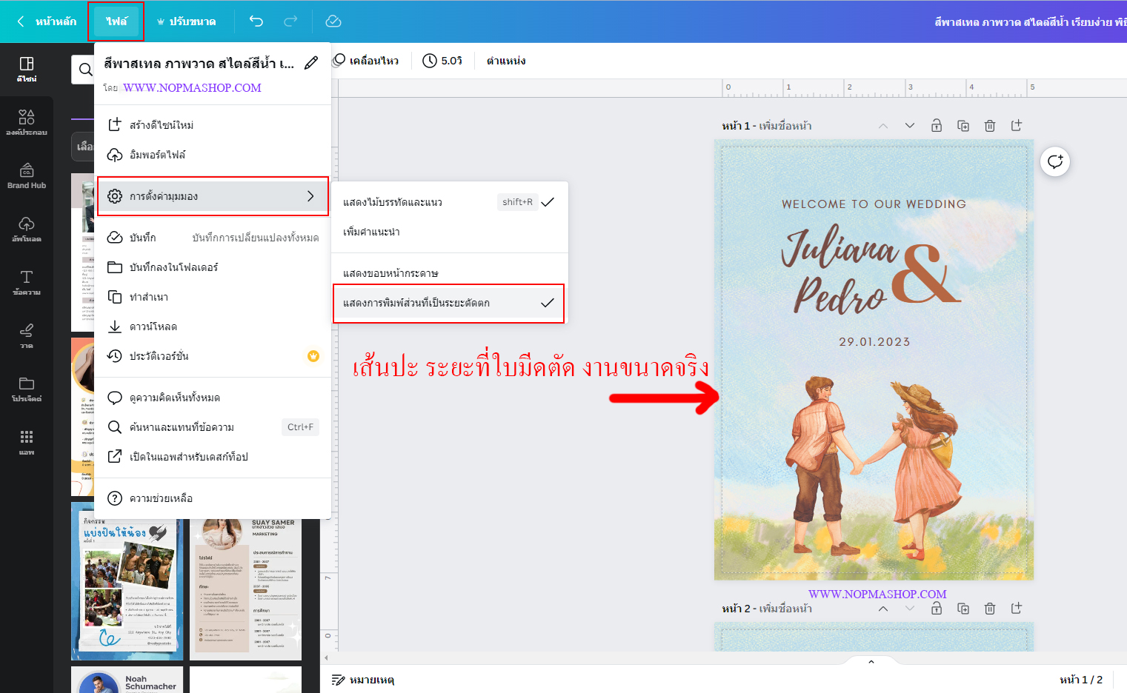Choose อิมพอร์ตไฟล์ import file

coord(213,155)
